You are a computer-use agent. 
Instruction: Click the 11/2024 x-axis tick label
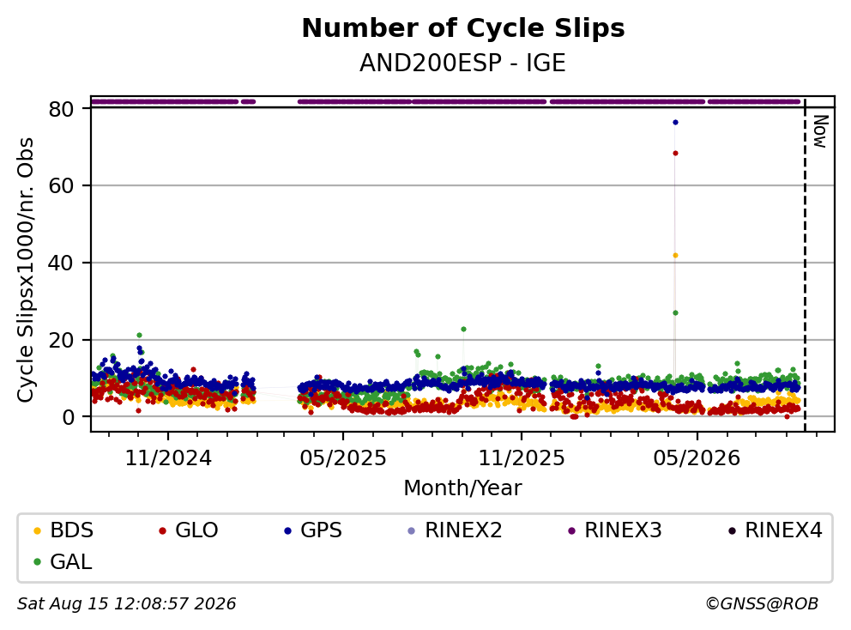168,458
